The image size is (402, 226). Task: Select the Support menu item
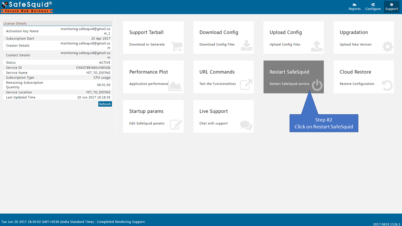click(x=392, y=7)
